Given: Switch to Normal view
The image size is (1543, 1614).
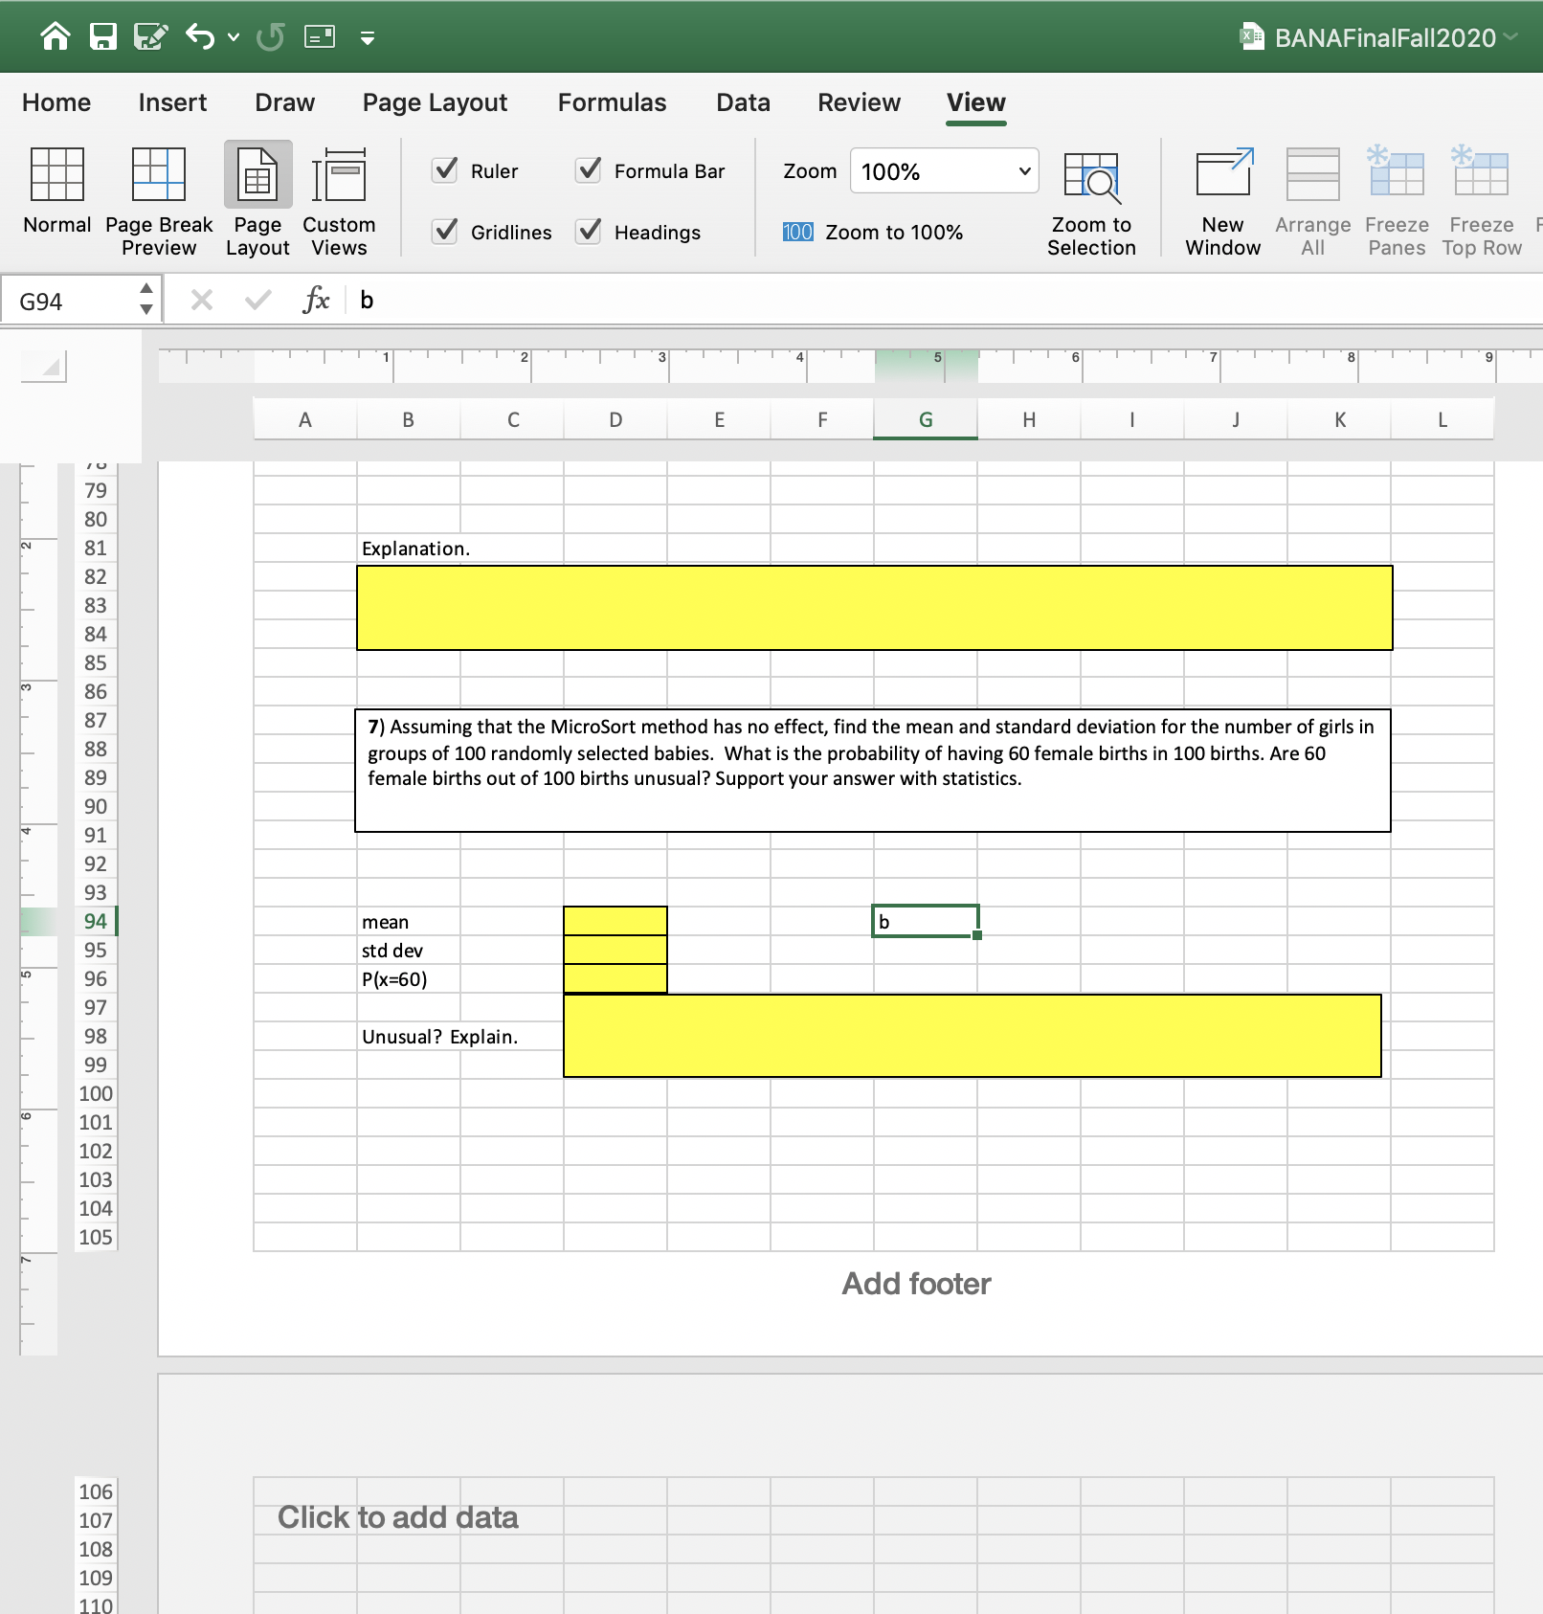Looking at the screenshot, I should [x=56, y=198].
